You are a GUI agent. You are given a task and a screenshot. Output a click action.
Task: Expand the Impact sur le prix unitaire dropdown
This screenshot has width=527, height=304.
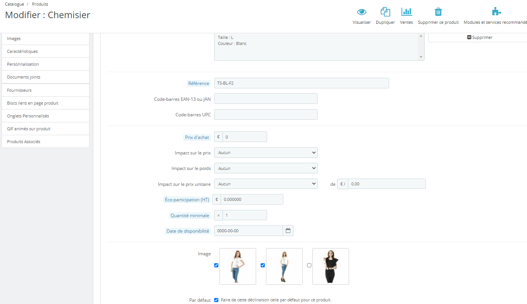coord(266,184)
